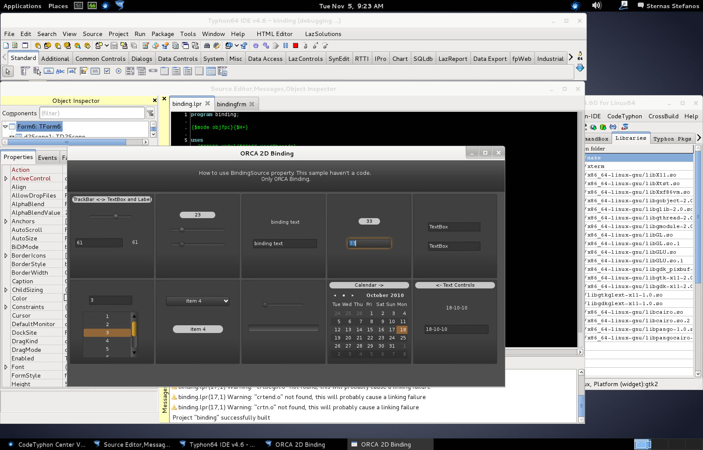Select the TToggleBox 'on' component icon

tap(95, 71)
